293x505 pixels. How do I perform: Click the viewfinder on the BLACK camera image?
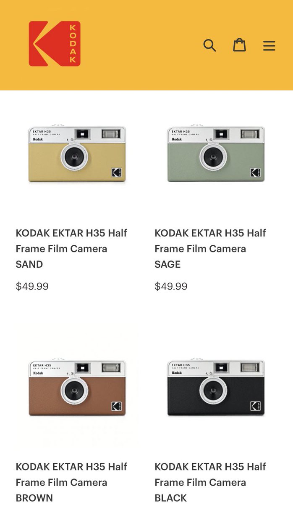point(222,368)
